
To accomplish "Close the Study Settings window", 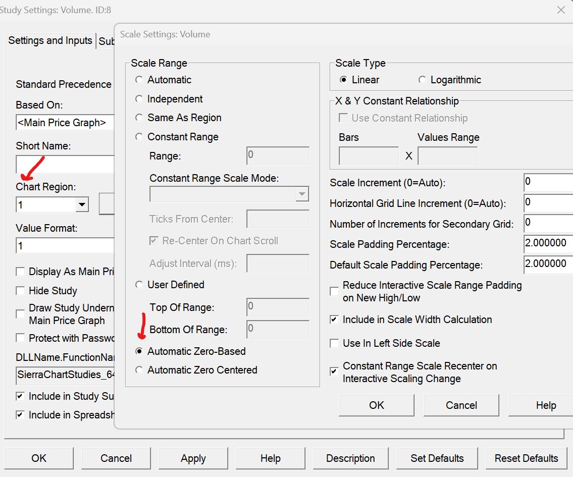I will 560,10.
